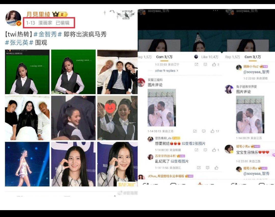Open 月見里綾 username link
Viewport: 275px width, 217px height.
pos(38,14)
